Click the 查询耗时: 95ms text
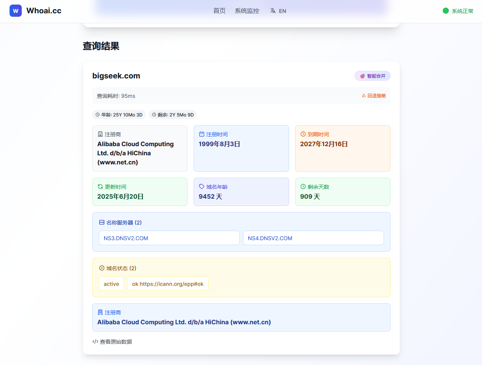The image size is (482, 365). click(x=116, y=96)
